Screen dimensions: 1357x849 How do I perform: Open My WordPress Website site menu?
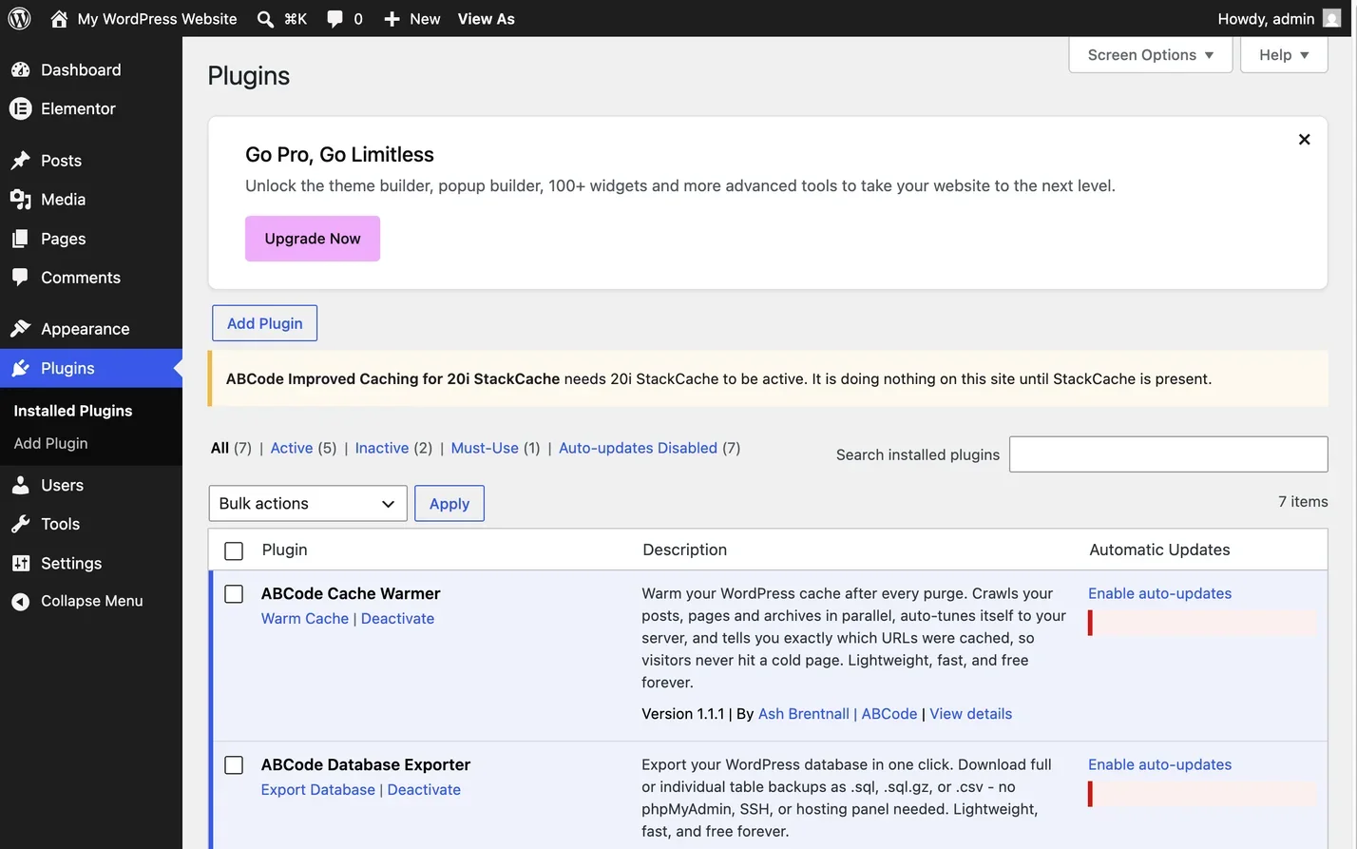tap(144, 19)
